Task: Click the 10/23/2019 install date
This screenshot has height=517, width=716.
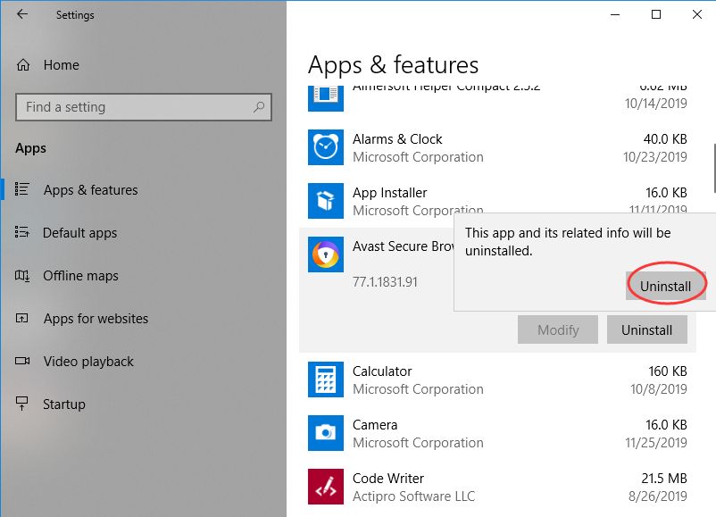Action: [x=654, y=156]
